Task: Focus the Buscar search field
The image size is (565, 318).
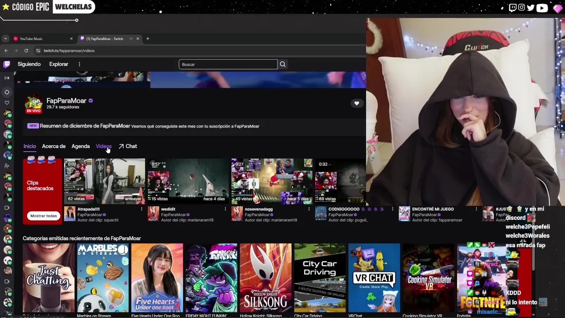Action: [x=228, y=64]
